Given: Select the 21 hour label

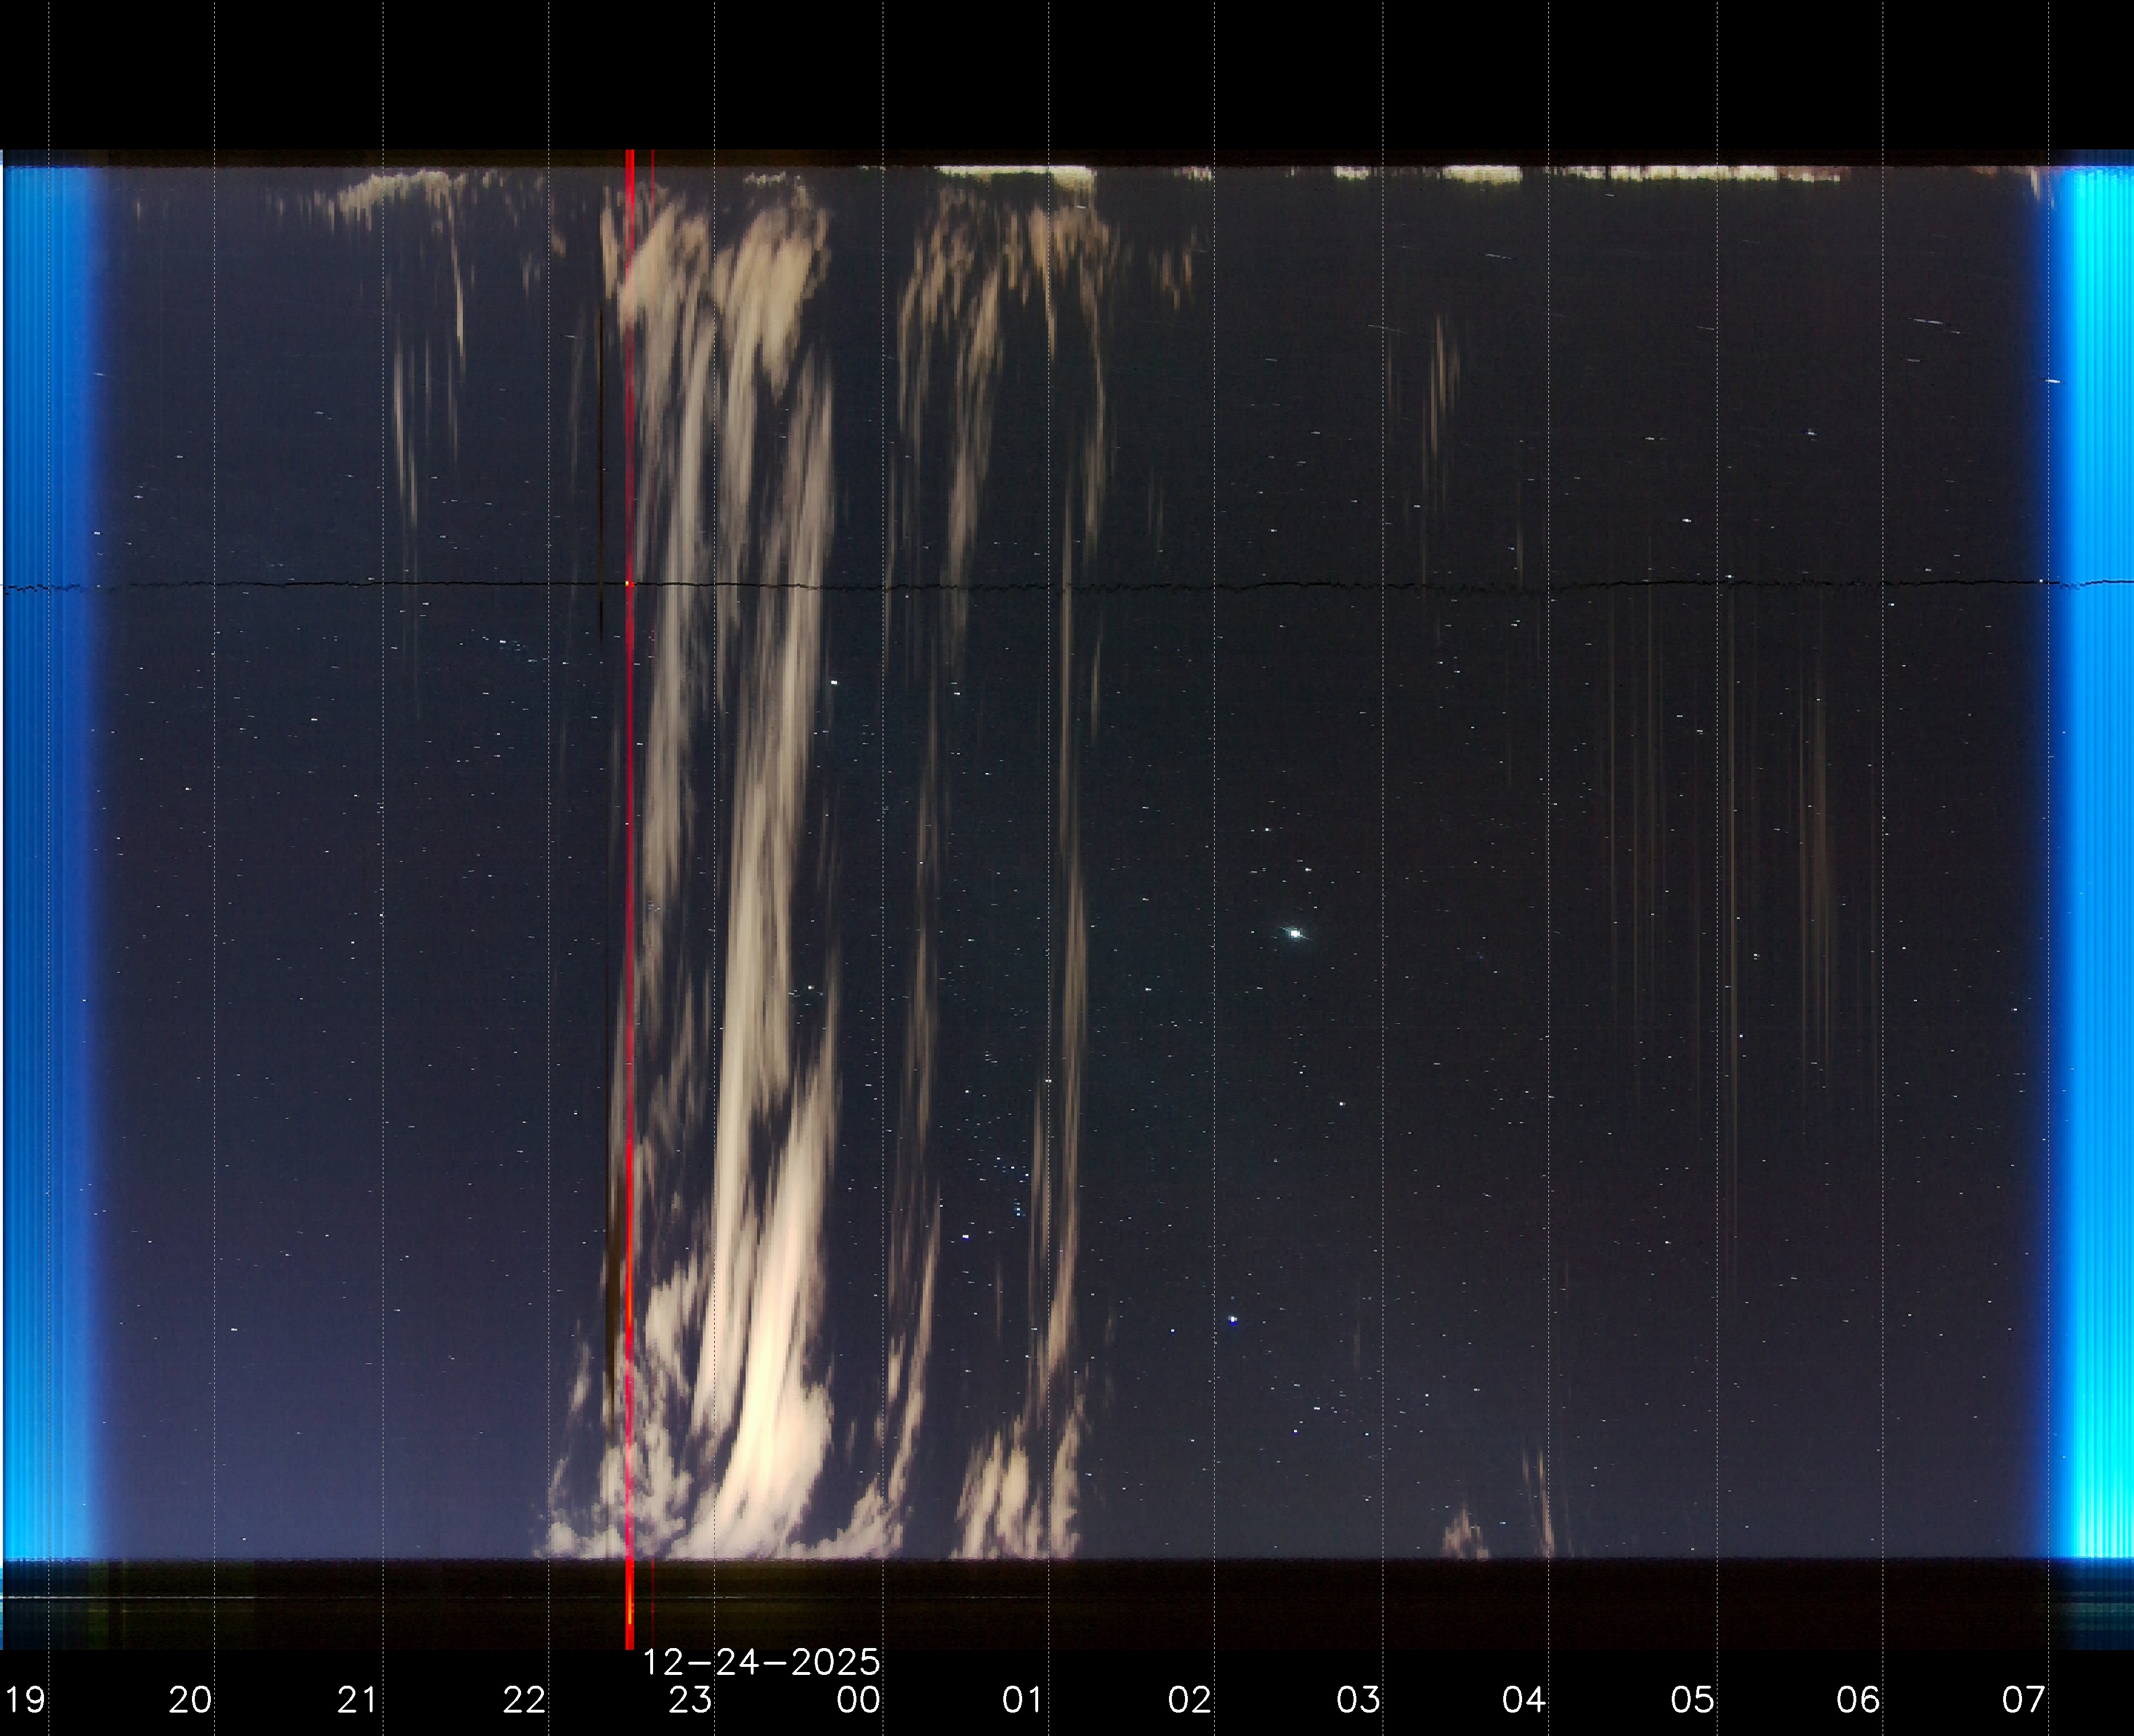Looking at the screenshot, I should 357,1699.
